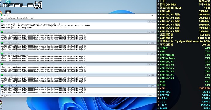Click the CPU Package temperature row
This screenshot has width=211, height=110.
(184, 55)
